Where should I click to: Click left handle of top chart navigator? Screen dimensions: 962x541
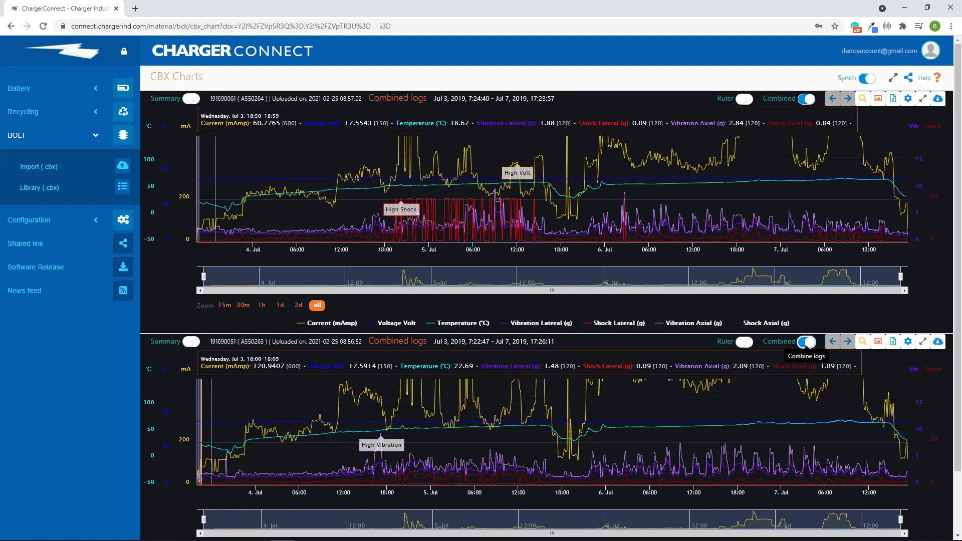pyautogui.click(x=203, y=277)
